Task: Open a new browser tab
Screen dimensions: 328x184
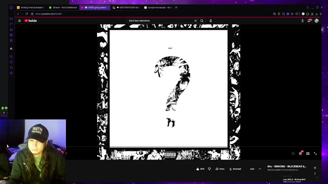Action: coord(176,7)
